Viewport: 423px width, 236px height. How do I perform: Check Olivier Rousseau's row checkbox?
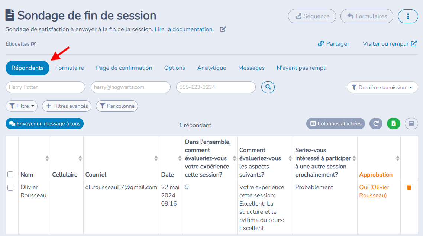[10, 187]
